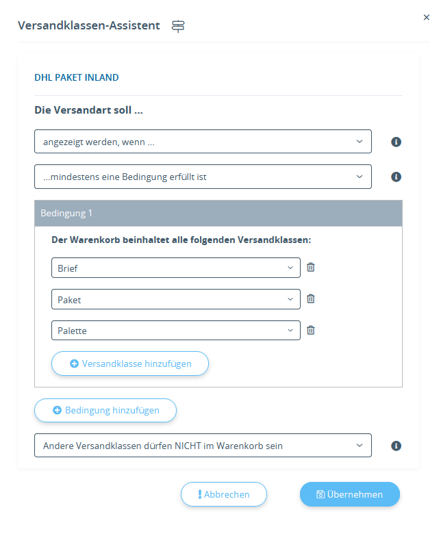Open the Brief shipping class dropdown
This screenshot has height=536, width=439.
(x=175, y=268)
